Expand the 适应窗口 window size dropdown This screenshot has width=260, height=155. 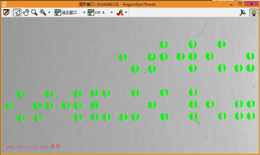coord(84,12)
